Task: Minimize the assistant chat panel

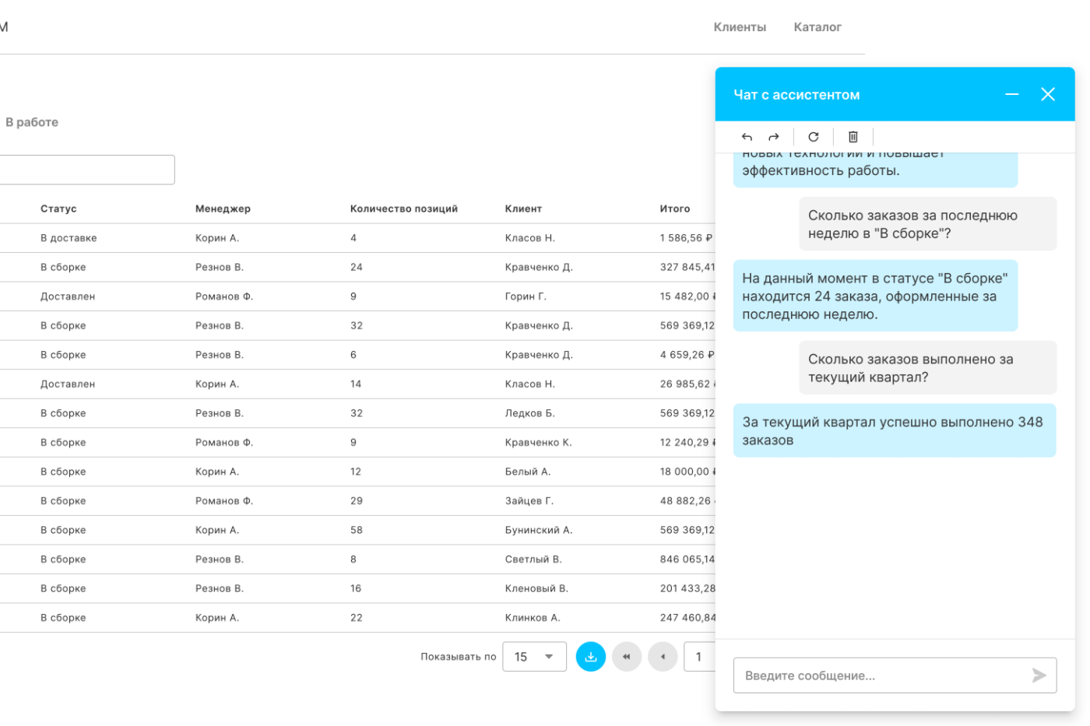Action: coord(1012,94)
